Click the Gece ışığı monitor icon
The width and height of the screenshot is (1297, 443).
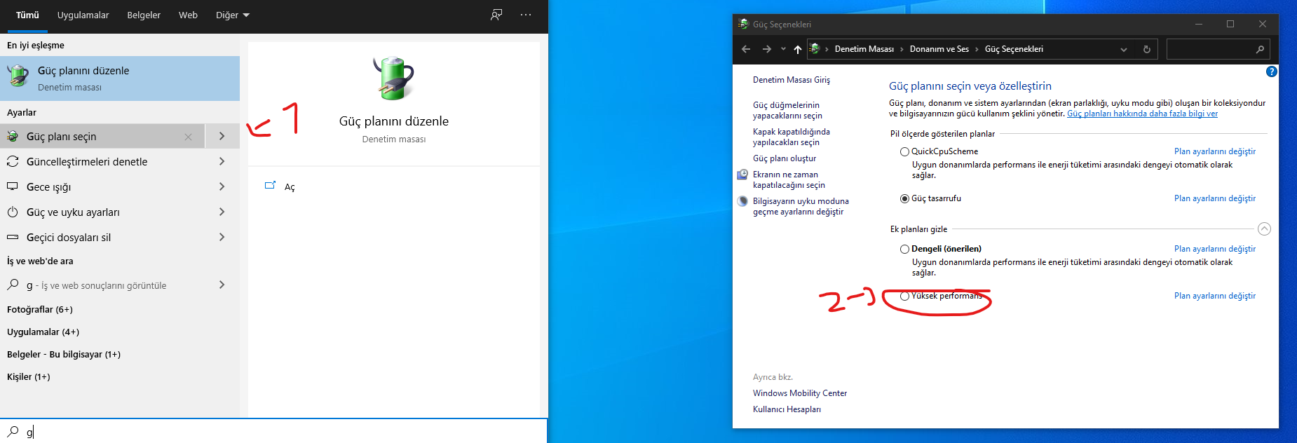pyautogui.click(x=13, y=186)
